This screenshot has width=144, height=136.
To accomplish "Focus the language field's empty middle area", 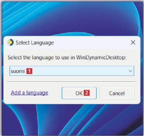I will (x=79, y=71).
